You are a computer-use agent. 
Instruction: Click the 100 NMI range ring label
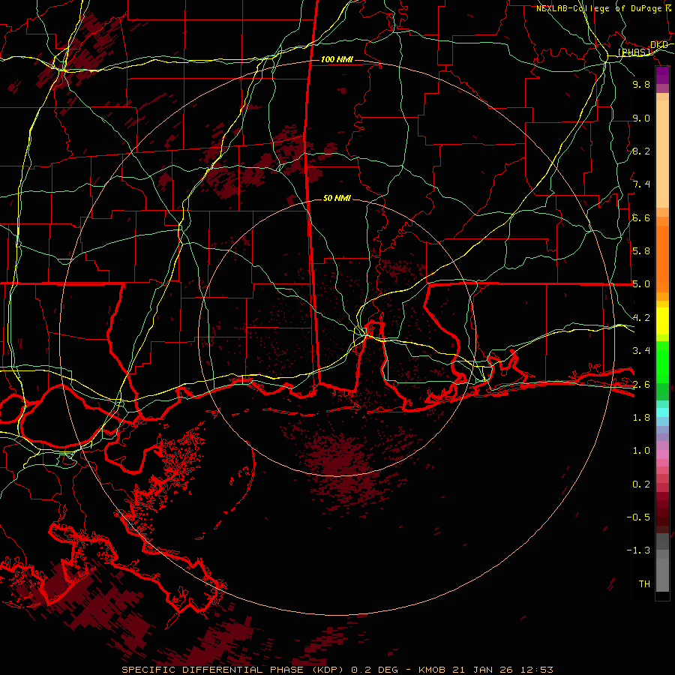click(x=337, y=59)
